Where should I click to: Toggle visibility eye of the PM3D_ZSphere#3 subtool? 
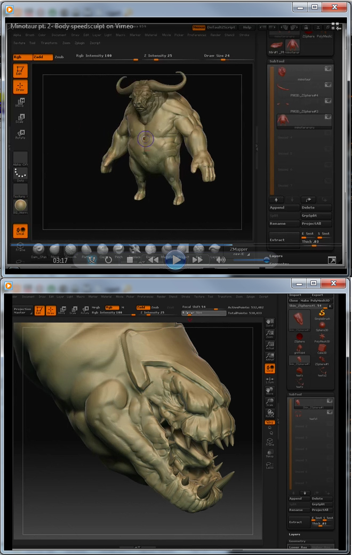328,101
